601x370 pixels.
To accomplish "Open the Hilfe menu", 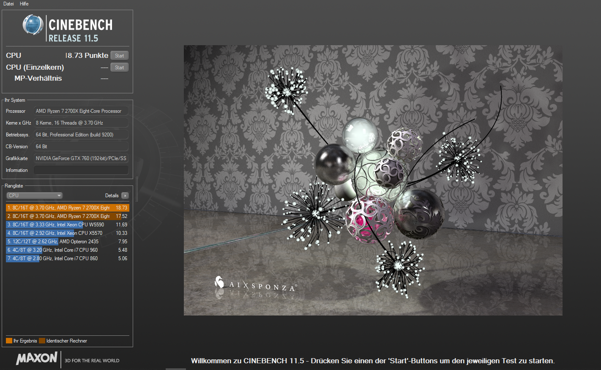I will coord(24,4).
